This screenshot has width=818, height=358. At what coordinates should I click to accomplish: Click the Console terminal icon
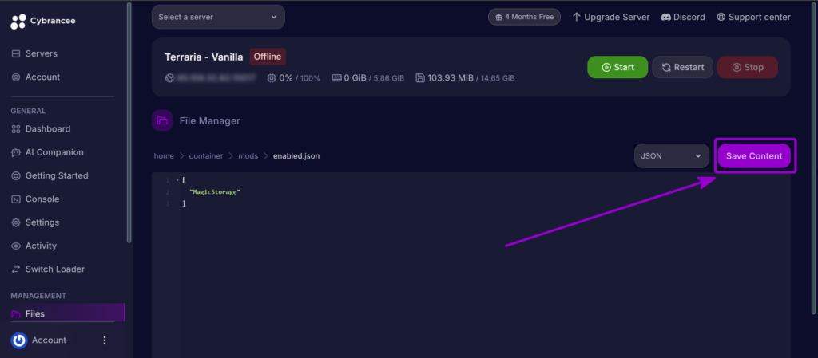coord(16,199)
